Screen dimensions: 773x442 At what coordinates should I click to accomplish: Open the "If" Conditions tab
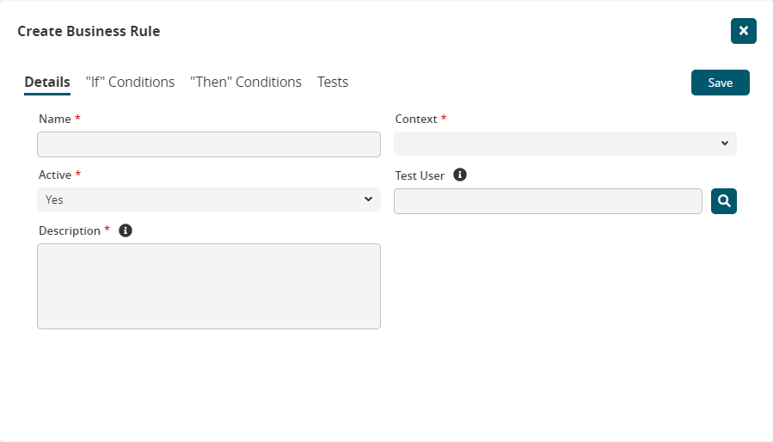pyautogui.click(x=130, y=83)
